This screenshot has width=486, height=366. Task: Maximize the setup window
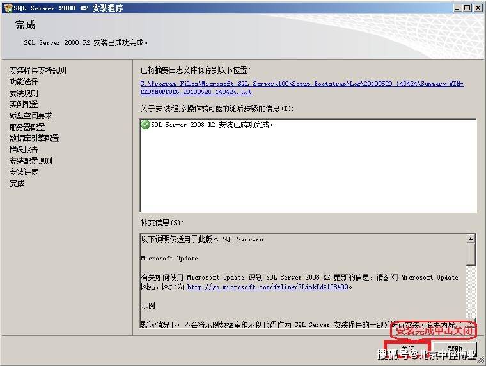[467, 8]
